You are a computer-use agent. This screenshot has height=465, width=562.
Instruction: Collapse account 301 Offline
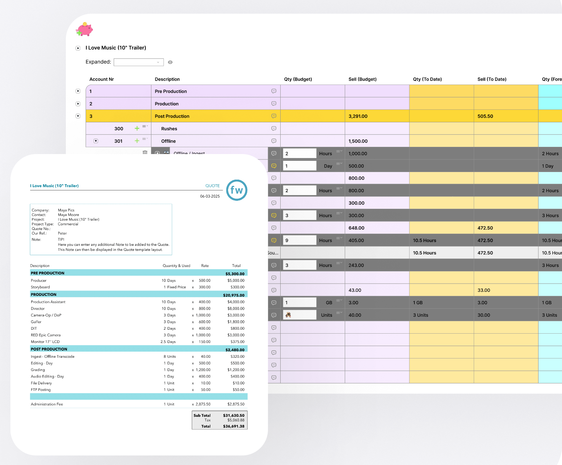[x=96, y=141]
